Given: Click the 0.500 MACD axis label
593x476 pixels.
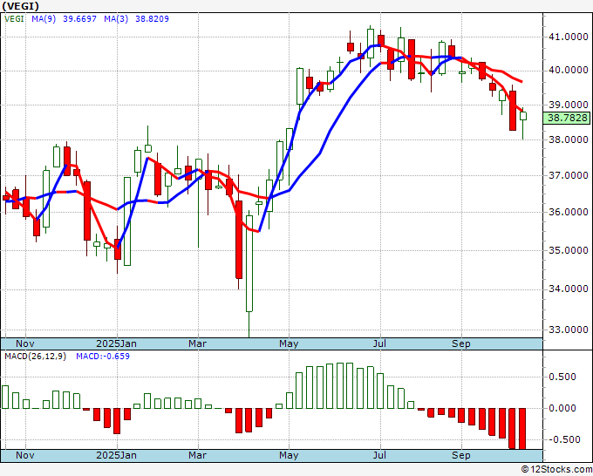Looking at the screenshot, I should pos(562,377).
